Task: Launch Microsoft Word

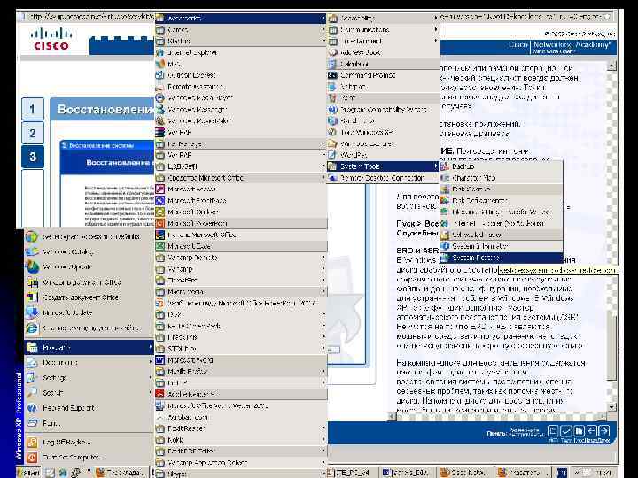Action: click(241, 360)
